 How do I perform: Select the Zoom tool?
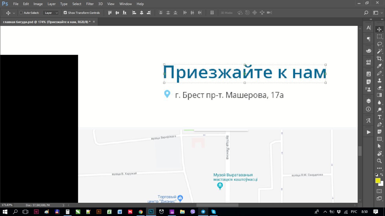pyautogui.click(x=379, y=161)
